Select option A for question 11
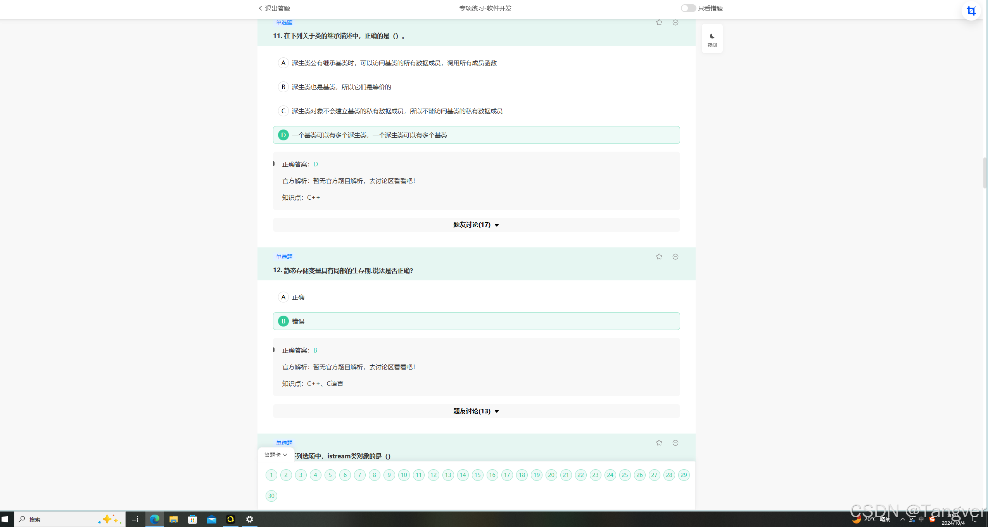This screenshot has height=527, width=988. pyautogui.click(x=476, y=63)
